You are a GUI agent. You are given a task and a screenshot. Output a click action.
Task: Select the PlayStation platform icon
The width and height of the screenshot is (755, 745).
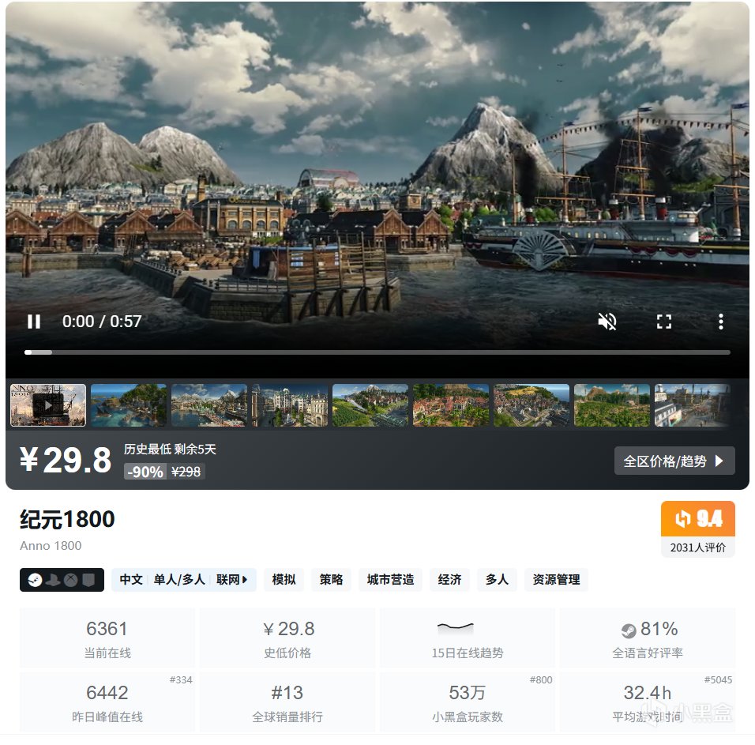(53, 580)
